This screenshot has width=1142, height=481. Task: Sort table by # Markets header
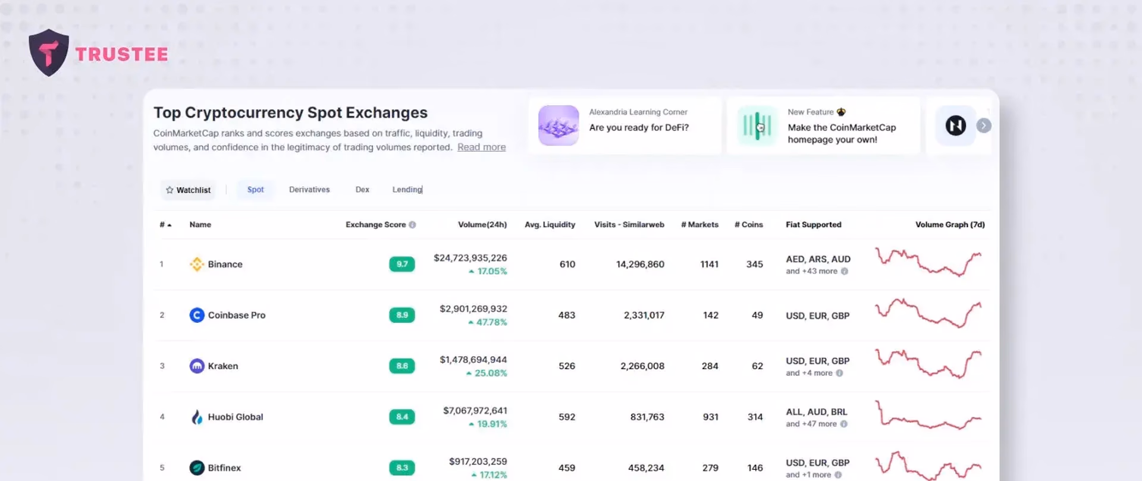(699, 225)
